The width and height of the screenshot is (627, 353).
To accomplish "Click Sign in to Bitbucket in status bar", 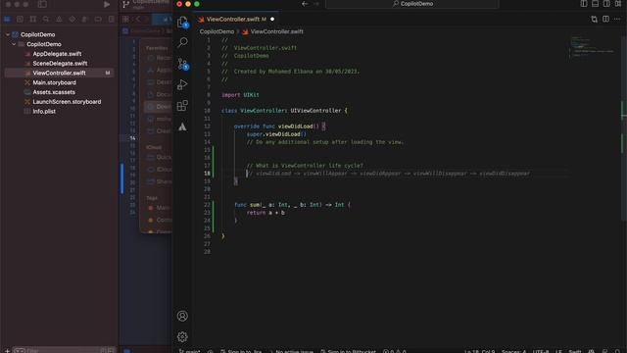I will (348, 351).
